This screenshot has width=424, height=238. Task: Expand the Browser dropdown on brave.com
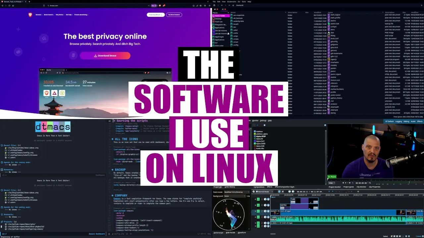tap(39, 15)
